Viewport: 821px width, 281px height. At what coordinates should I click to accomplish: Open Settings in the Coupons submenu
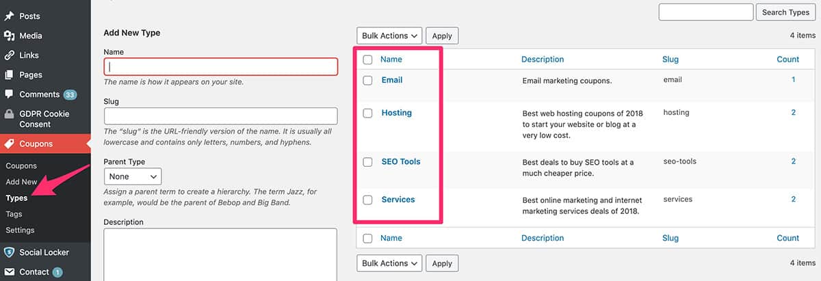click(20, 230)
